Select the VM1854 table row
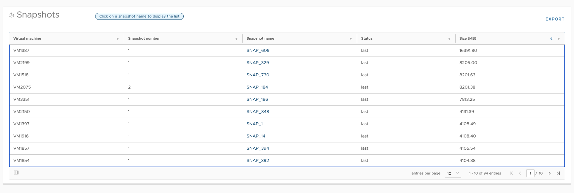 pos(287,161)
